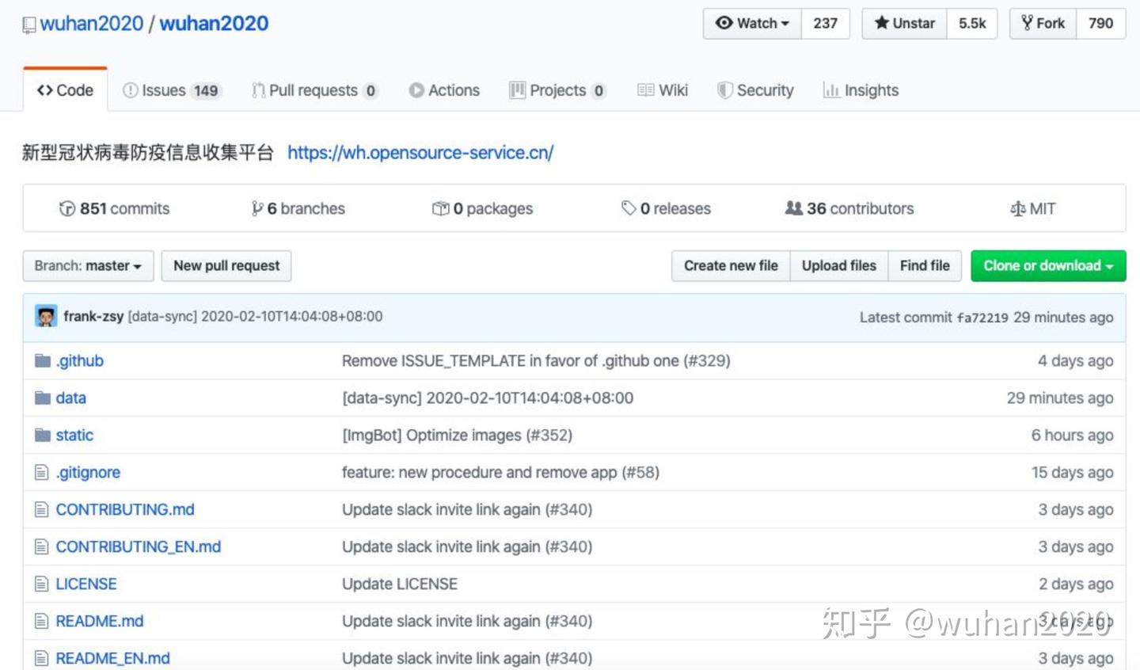Image resolution: width=1140 pixels, height=670 pixels.
Task: Click the Insights graph icon
Action: [831, 90]
